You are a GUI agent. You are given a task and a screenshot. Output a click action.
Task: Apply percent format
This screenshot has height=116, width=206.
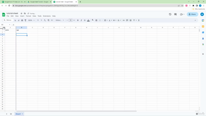click(42, 20)
